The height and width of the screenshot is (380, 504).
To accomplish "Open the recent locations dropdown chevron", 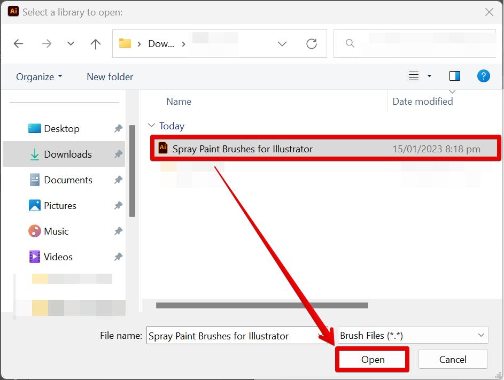I will [x=71, y=43].
